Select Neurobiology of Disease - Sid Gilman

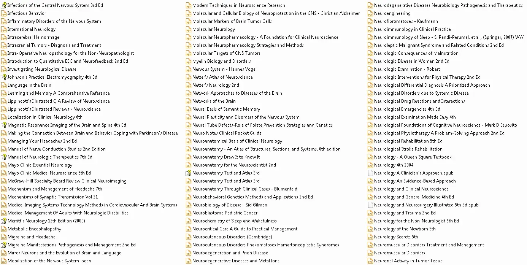pyautogui.click(x=230, y=205)
